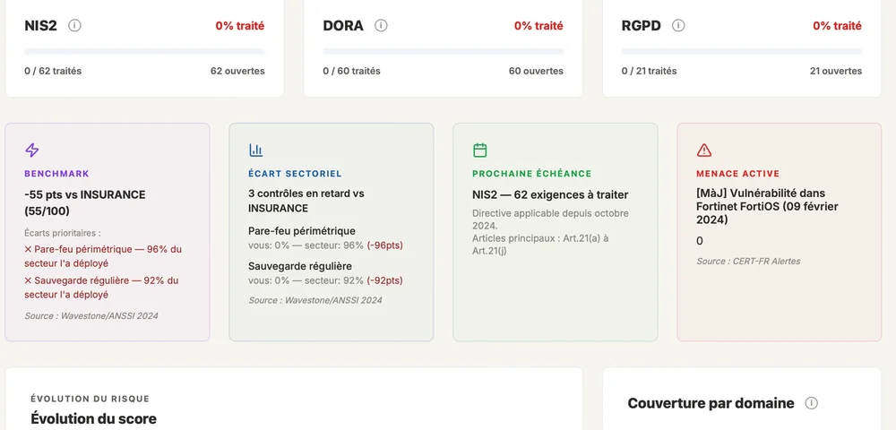
Task: Click the ÉCART SECTORIEL label
Action: 295,174
